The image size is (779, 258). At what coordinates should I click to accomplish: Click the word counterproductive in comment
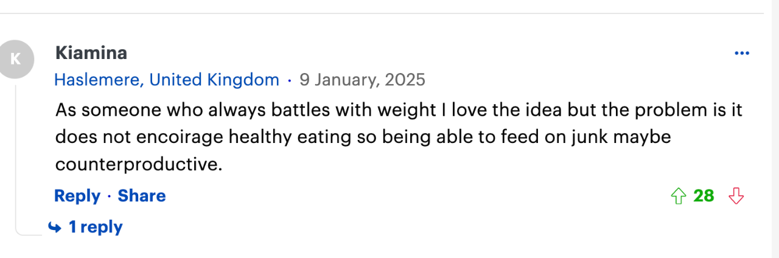point(138,164)
